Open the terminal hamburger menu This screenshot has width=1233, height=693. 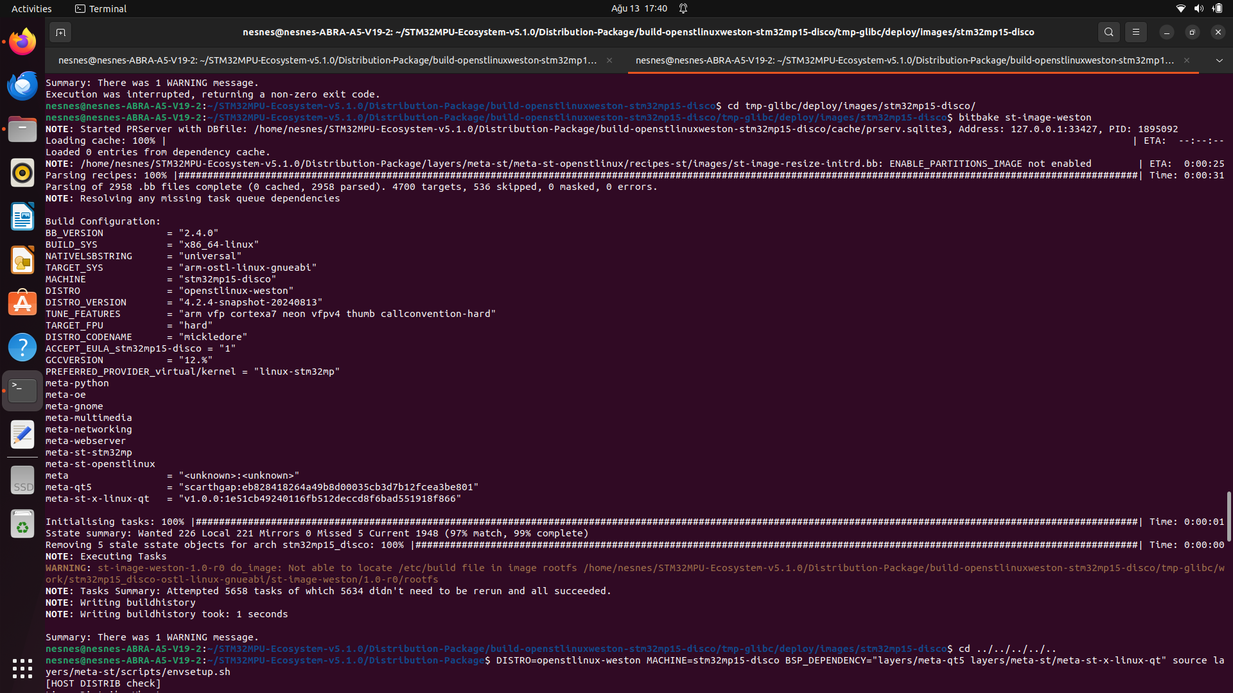point(1135,32)
